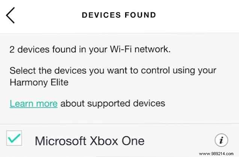
Task: Tap the DEVICES FOUND header title
Action: point(119,15)
